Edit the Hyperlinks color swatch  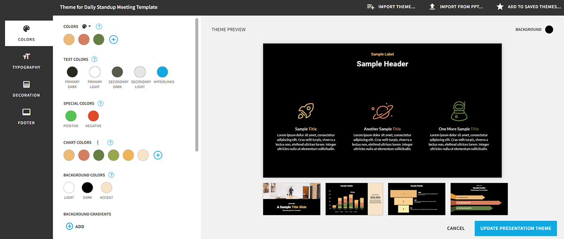pyautogui.click(x=163, y=72)
